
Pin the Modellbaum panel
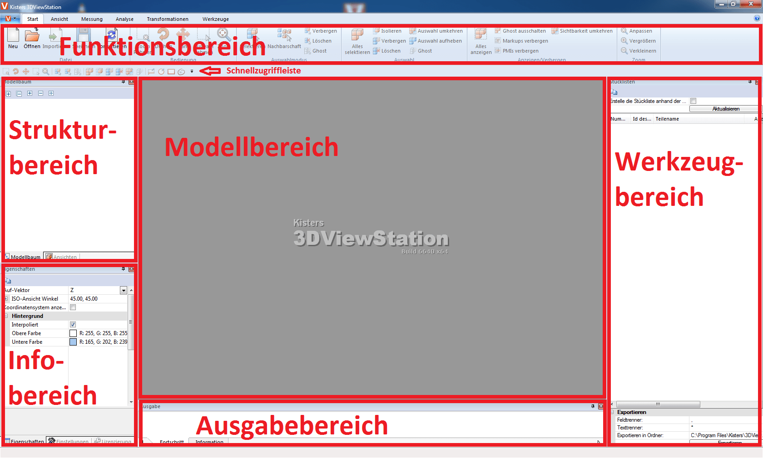pos(123,82)
